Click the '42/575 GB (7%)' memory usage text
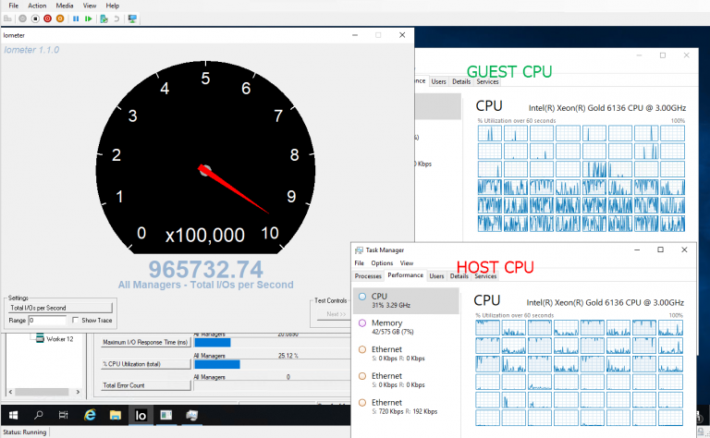Viewport: 710px width, 438px height. coord(392,332)
